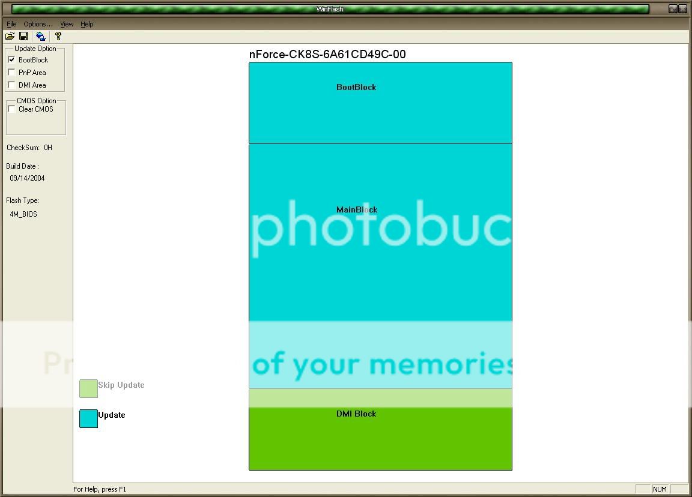This screenshot has height=497, width=692.
Task: Expand the View menu
Action: (x=67, y=24)
